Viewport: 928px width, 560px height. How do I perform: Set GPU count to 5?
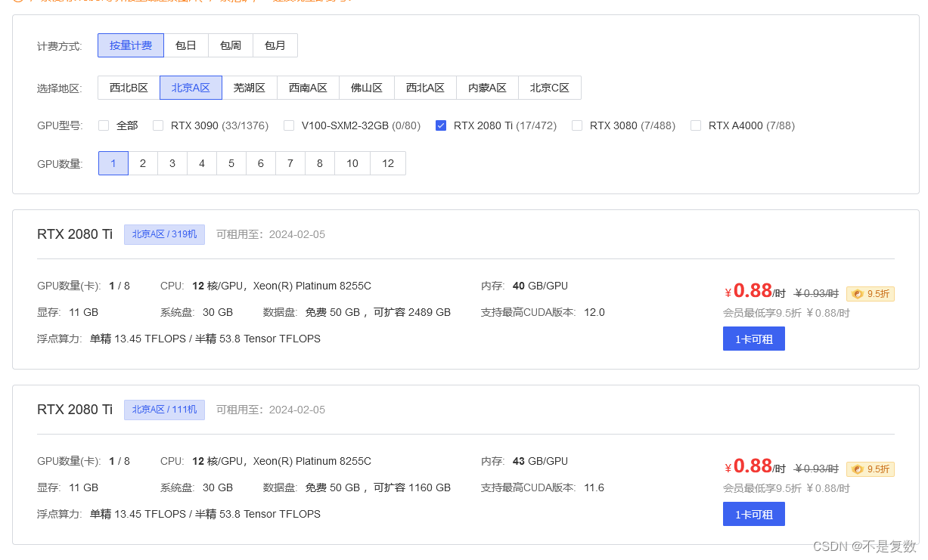[231, 163]
